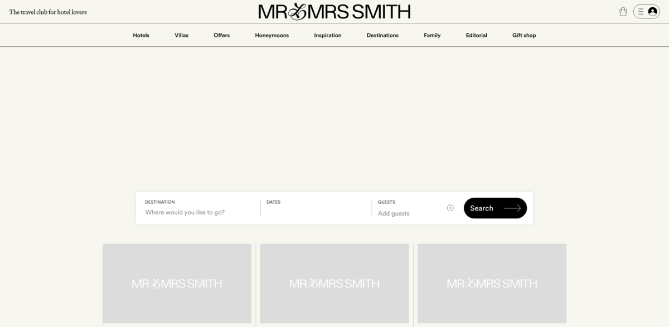Open the shopping bag icon
The height and width of the screenshot is (327, 669).
click(x=623, y=11)
